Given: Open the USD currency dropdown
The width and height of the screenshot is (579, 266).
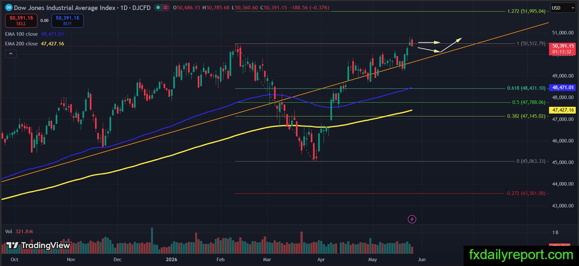Looking at the screenshot, I should pos(563,8).
